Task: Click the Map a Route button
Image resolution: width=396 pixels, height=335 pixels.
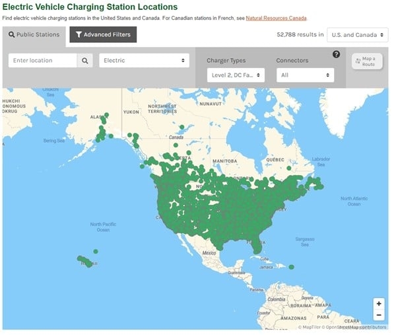Action: [367, 61]
